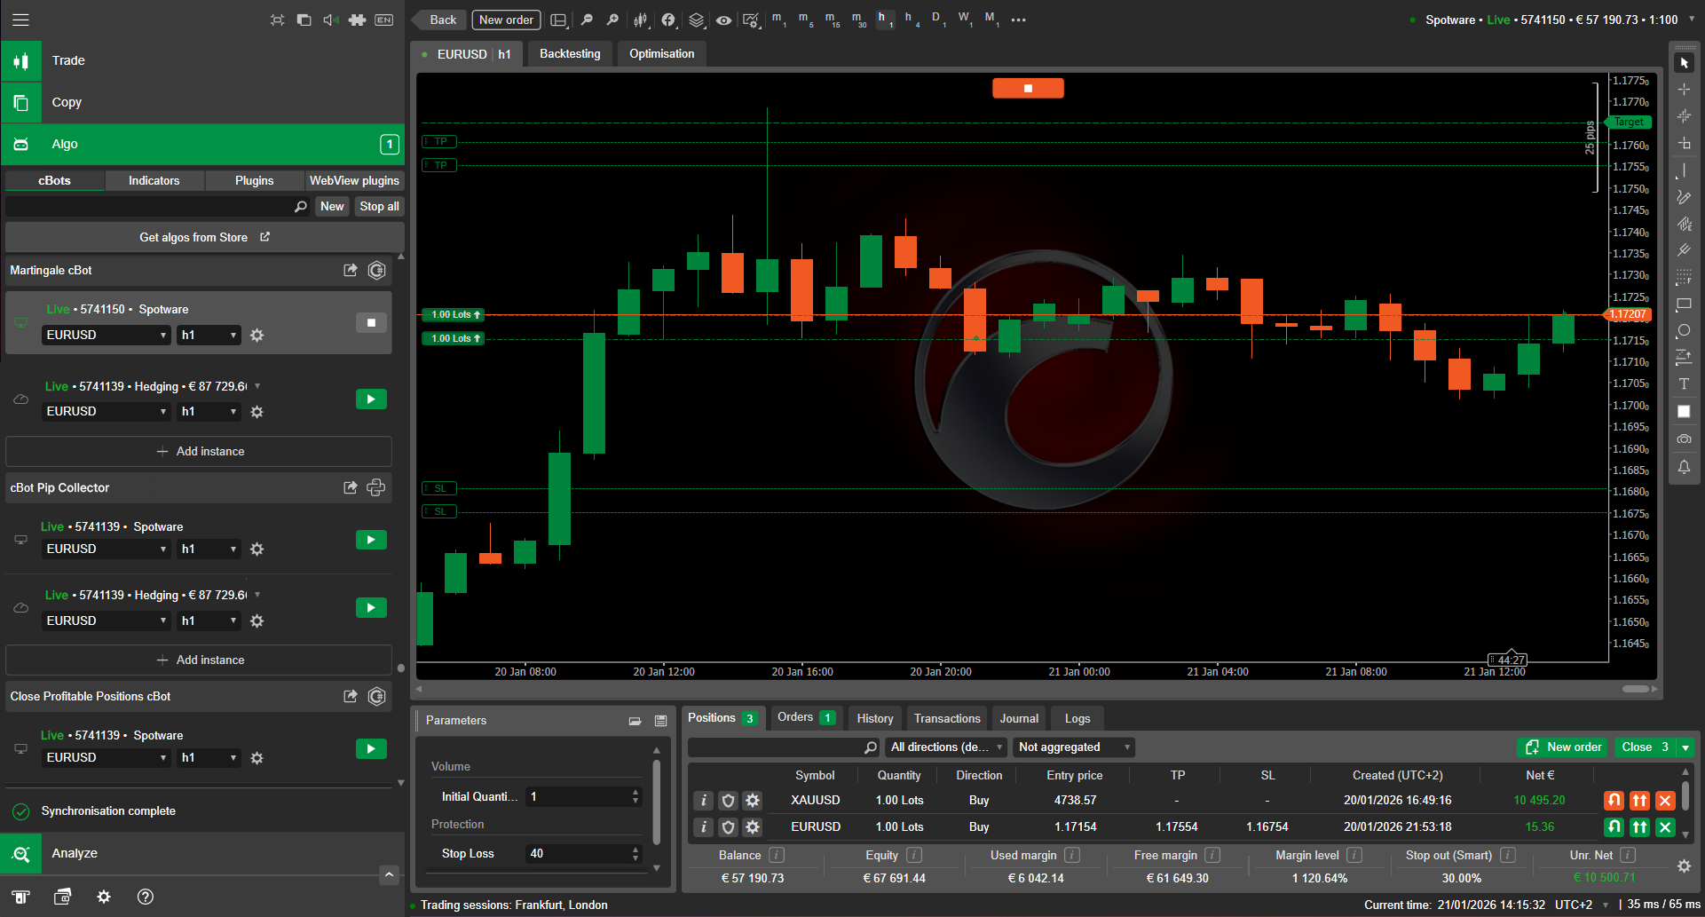Open the EURUSD symbol dropdown under Martingale cBot

[x=106, y=335]
